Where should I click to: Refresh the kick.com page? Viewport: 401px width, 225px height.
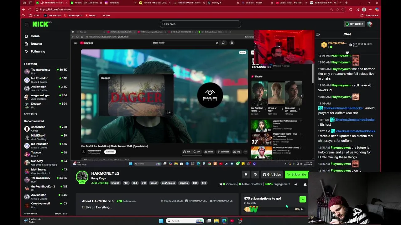30,9
